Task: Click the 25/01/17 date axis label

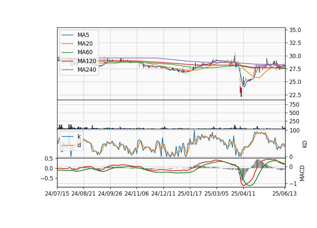Action: click(190, 194)
